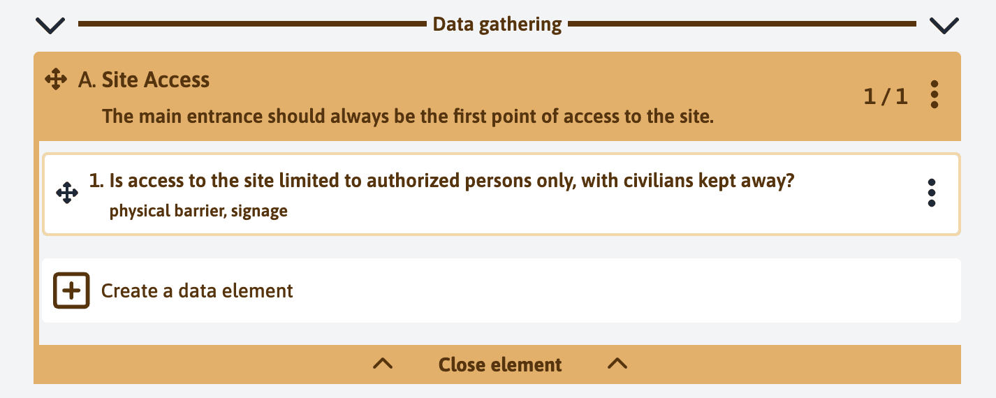Click the left up-chevron beside Close element
996x398 pixels.
[x=383, y=364]
